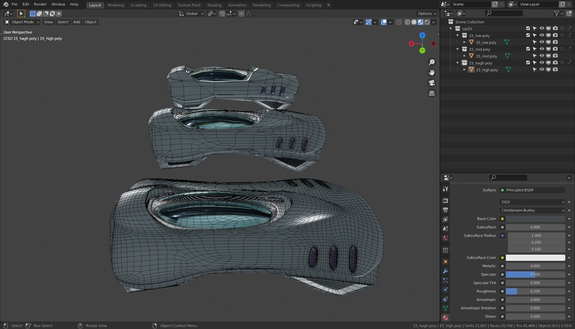Open Render properties tab icon
The height and width of the screenshot is (329, 575).
(x=445, y=200)
